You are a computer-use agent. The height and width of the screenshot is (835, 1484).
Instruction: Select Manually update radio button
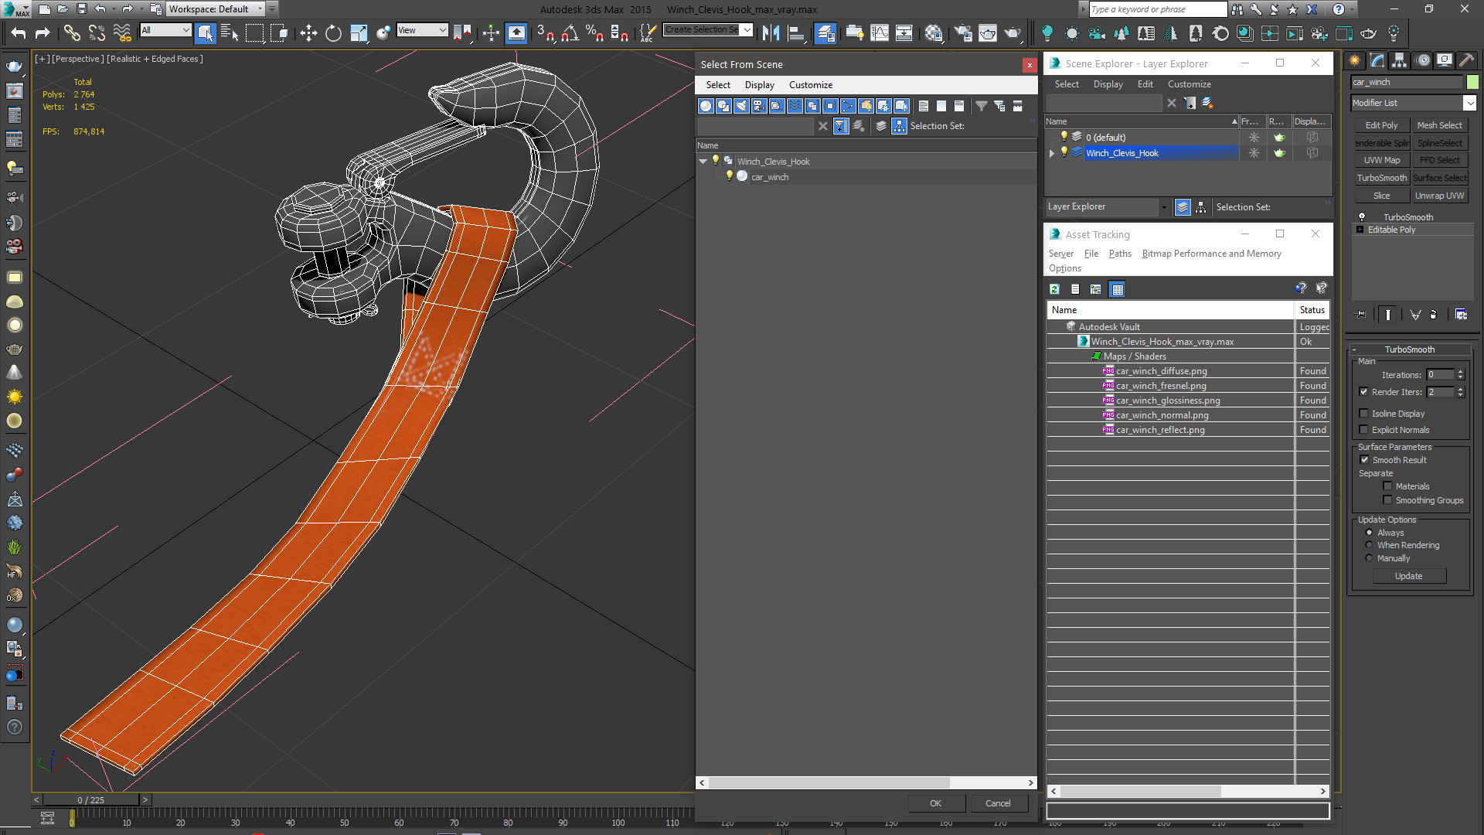point(1369,558)
